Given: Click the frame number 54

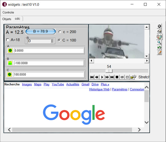Looking at the screenshot, I should point(109,66).
